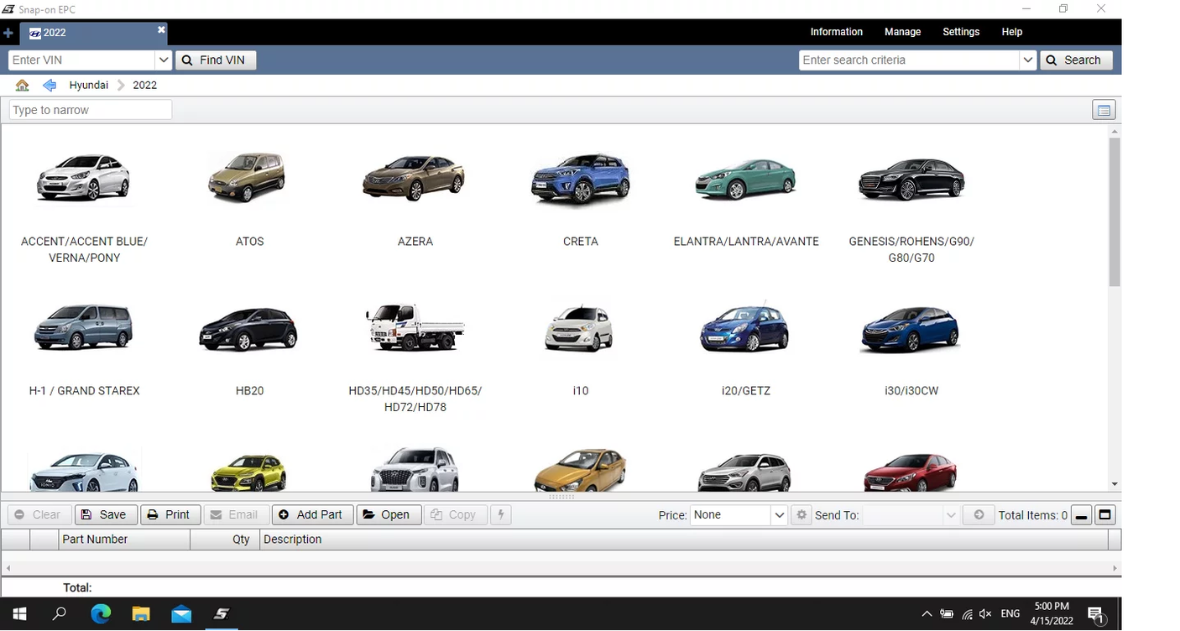The height and width of the screenshot is (631, 1180).
Task: Open price settings via the gear icon
Action: (801, 514)
